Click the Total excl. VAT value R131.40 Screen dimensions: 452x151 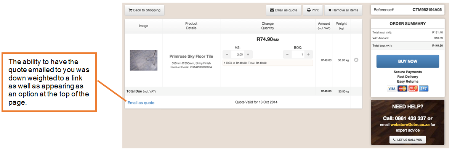pos(437,33)
